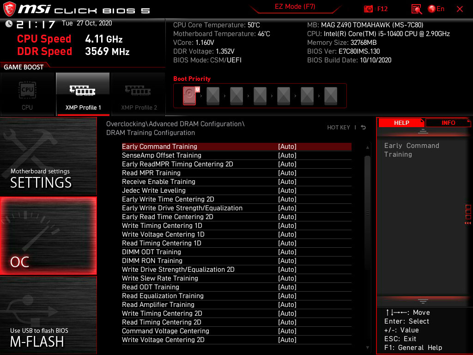The image size is (473, 355).
Task: Open Early Write Time Centering 2D value
Action: tap(287, 199)
